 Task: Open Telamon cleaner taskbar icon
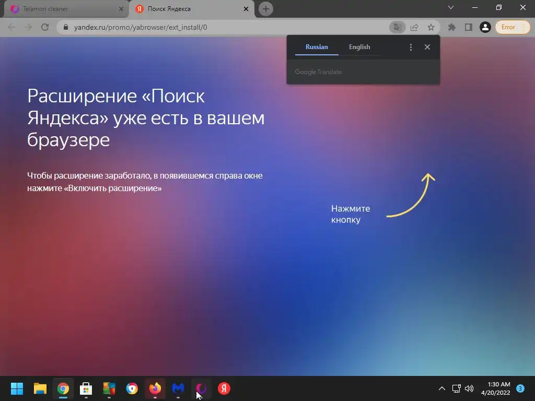pos(201,388)
